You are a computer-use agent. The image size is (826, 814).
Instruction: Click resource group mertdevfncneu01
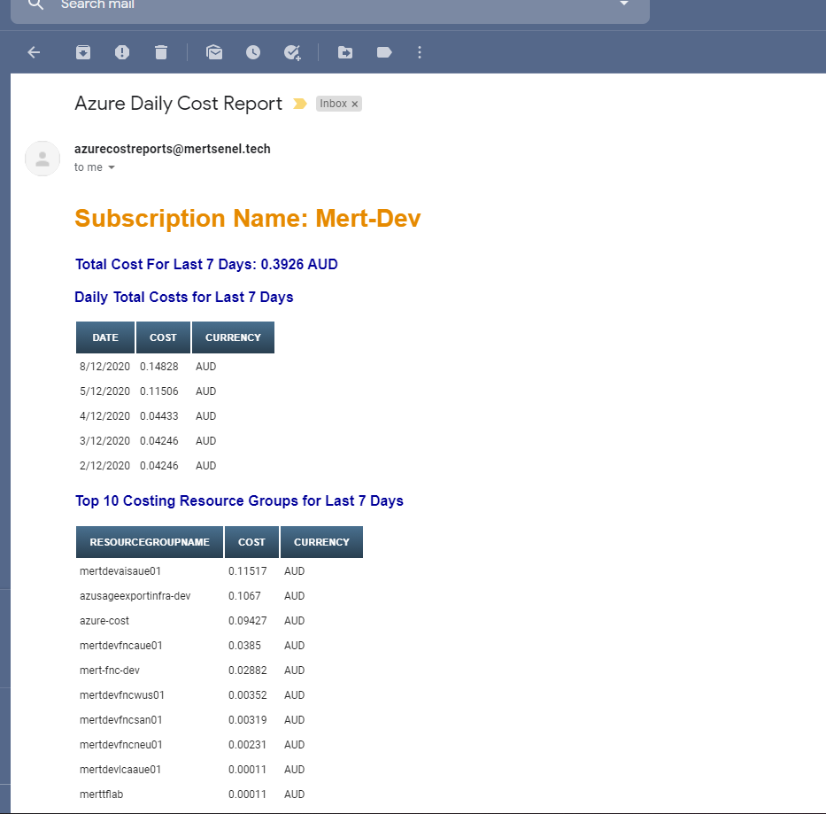tap(121, 744)
